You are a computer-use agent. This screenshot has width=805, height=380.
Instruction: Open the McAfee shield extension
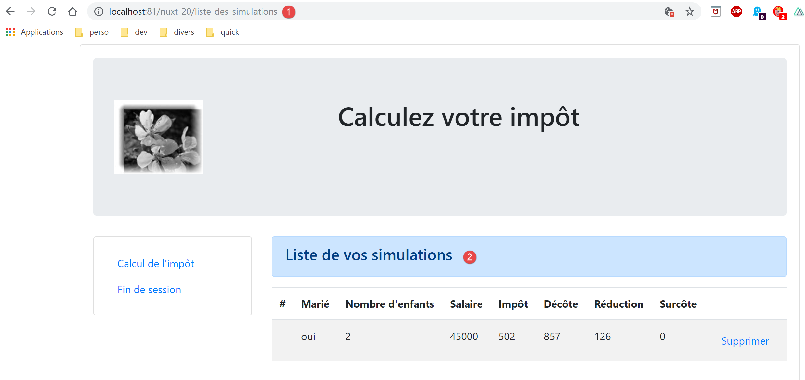coord(715,12)
